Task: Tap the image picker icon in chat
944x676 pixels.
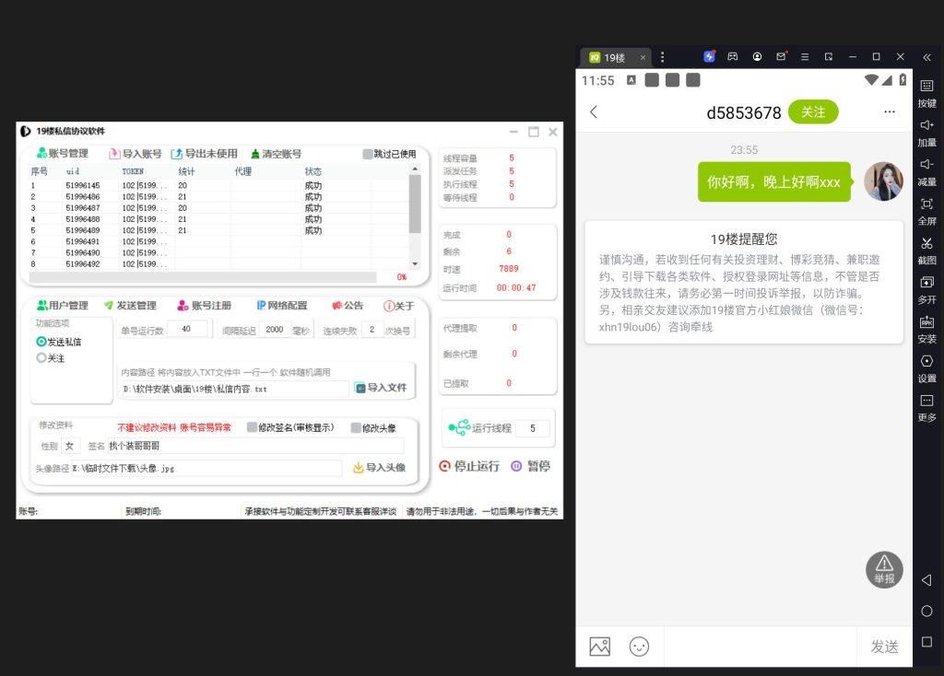Action: pos(599,647)
